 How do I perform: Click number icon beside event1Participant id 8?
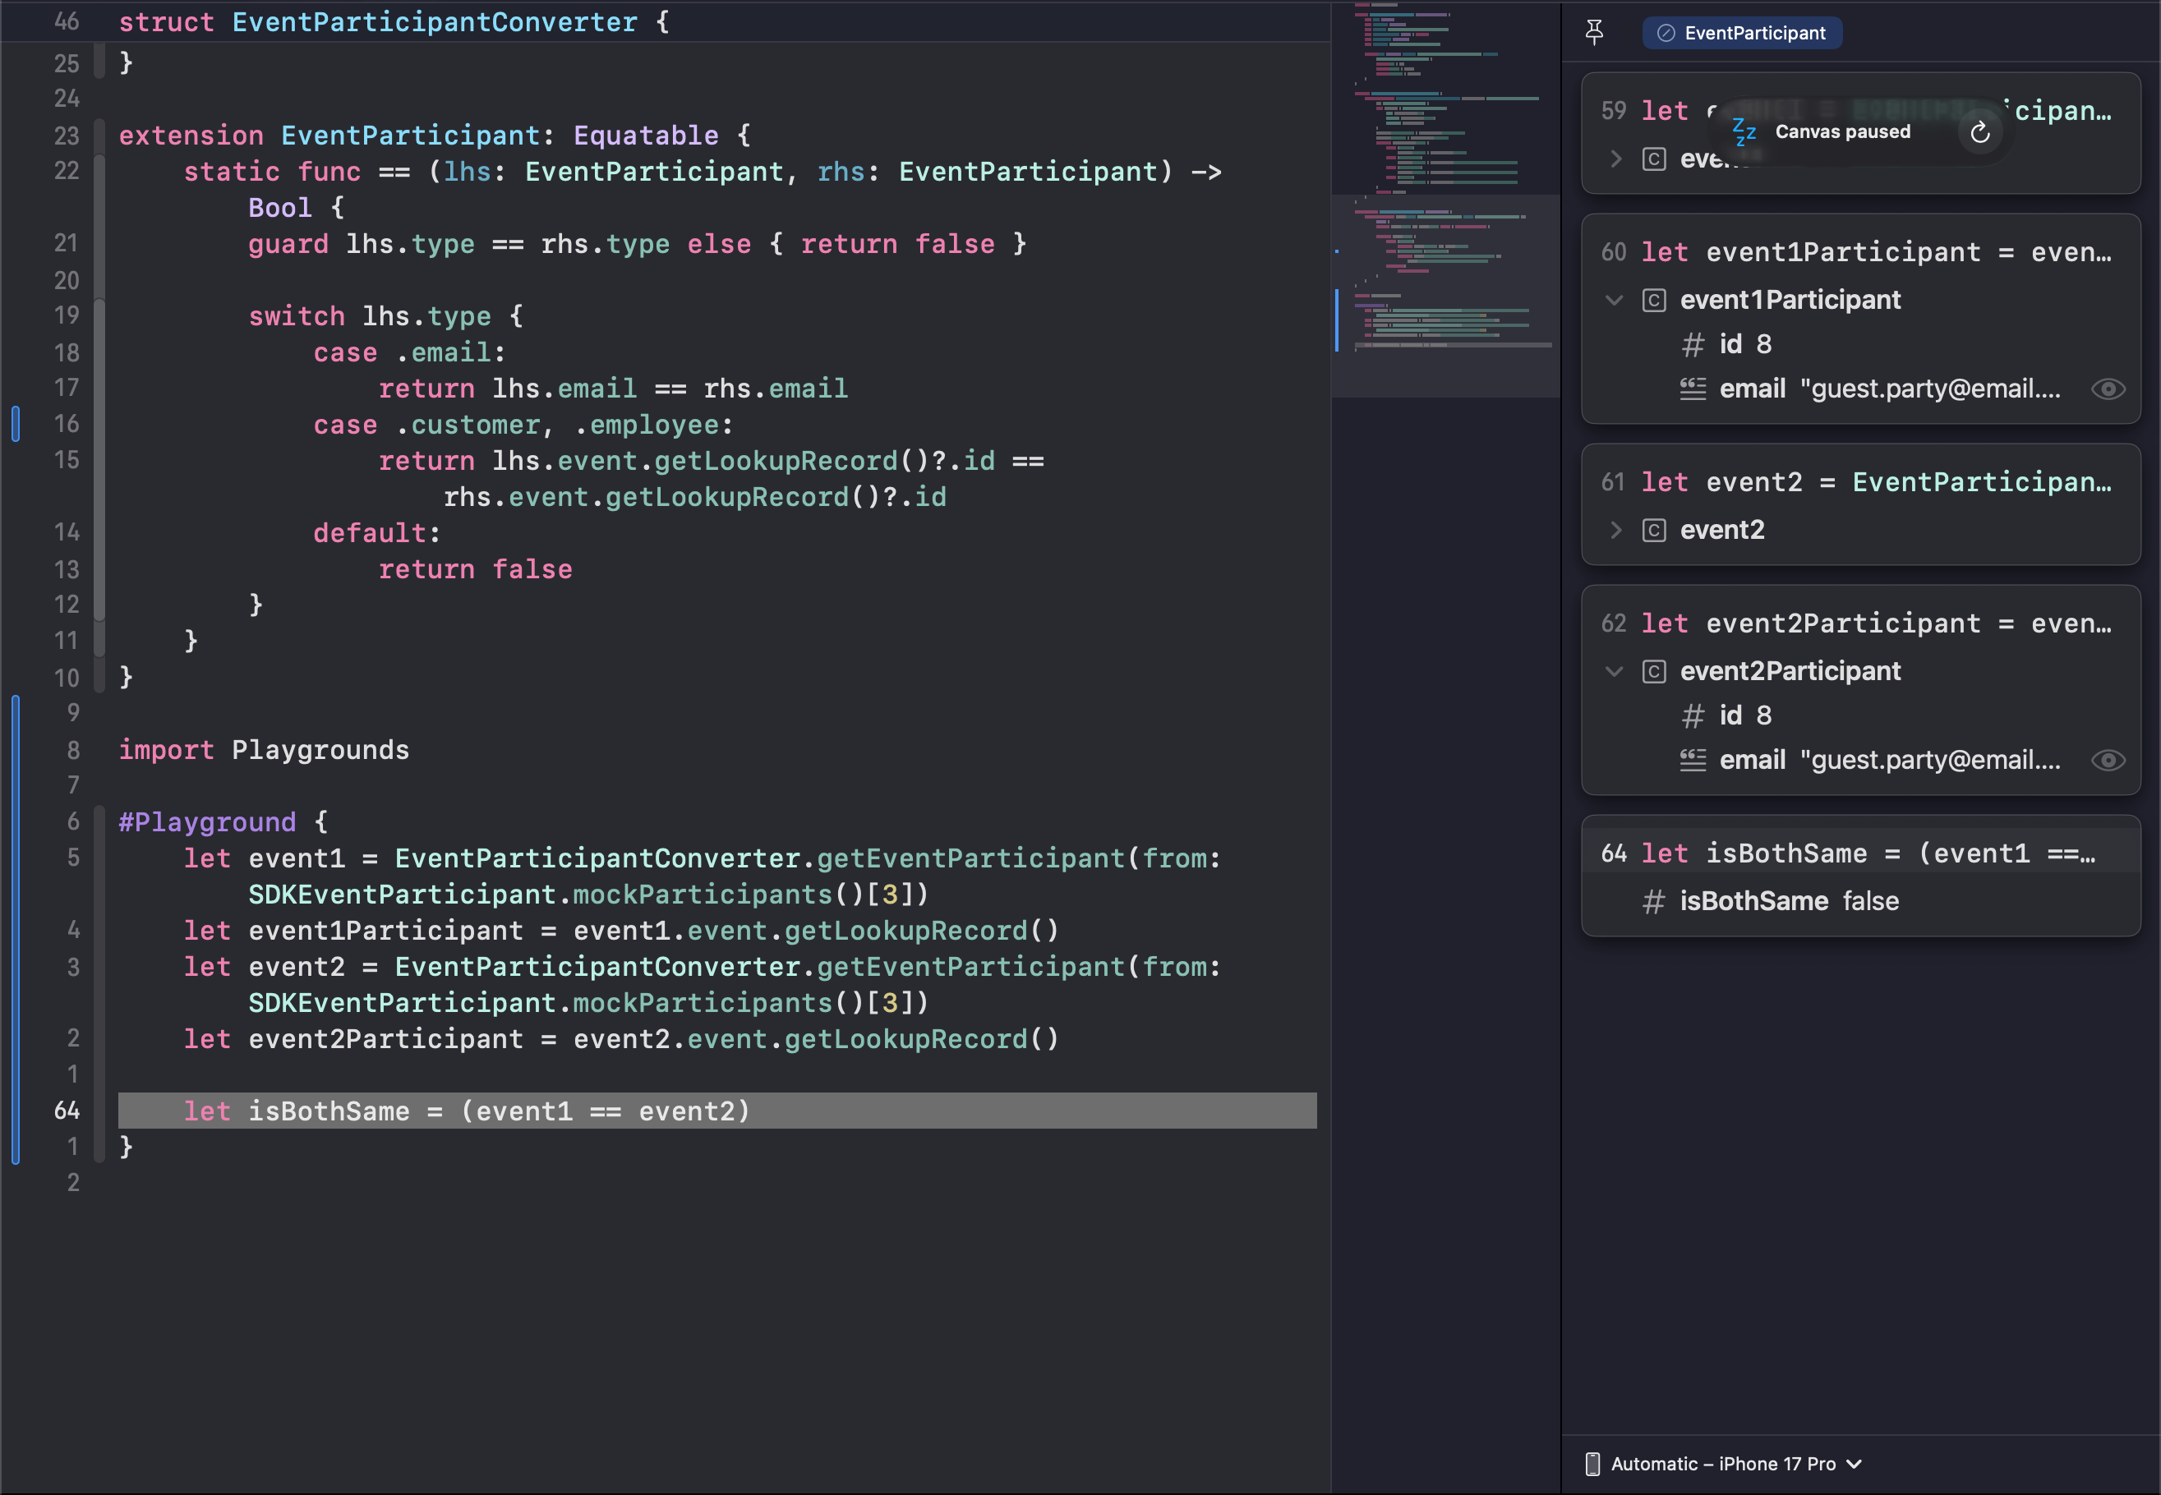(x=1693, y=346)
